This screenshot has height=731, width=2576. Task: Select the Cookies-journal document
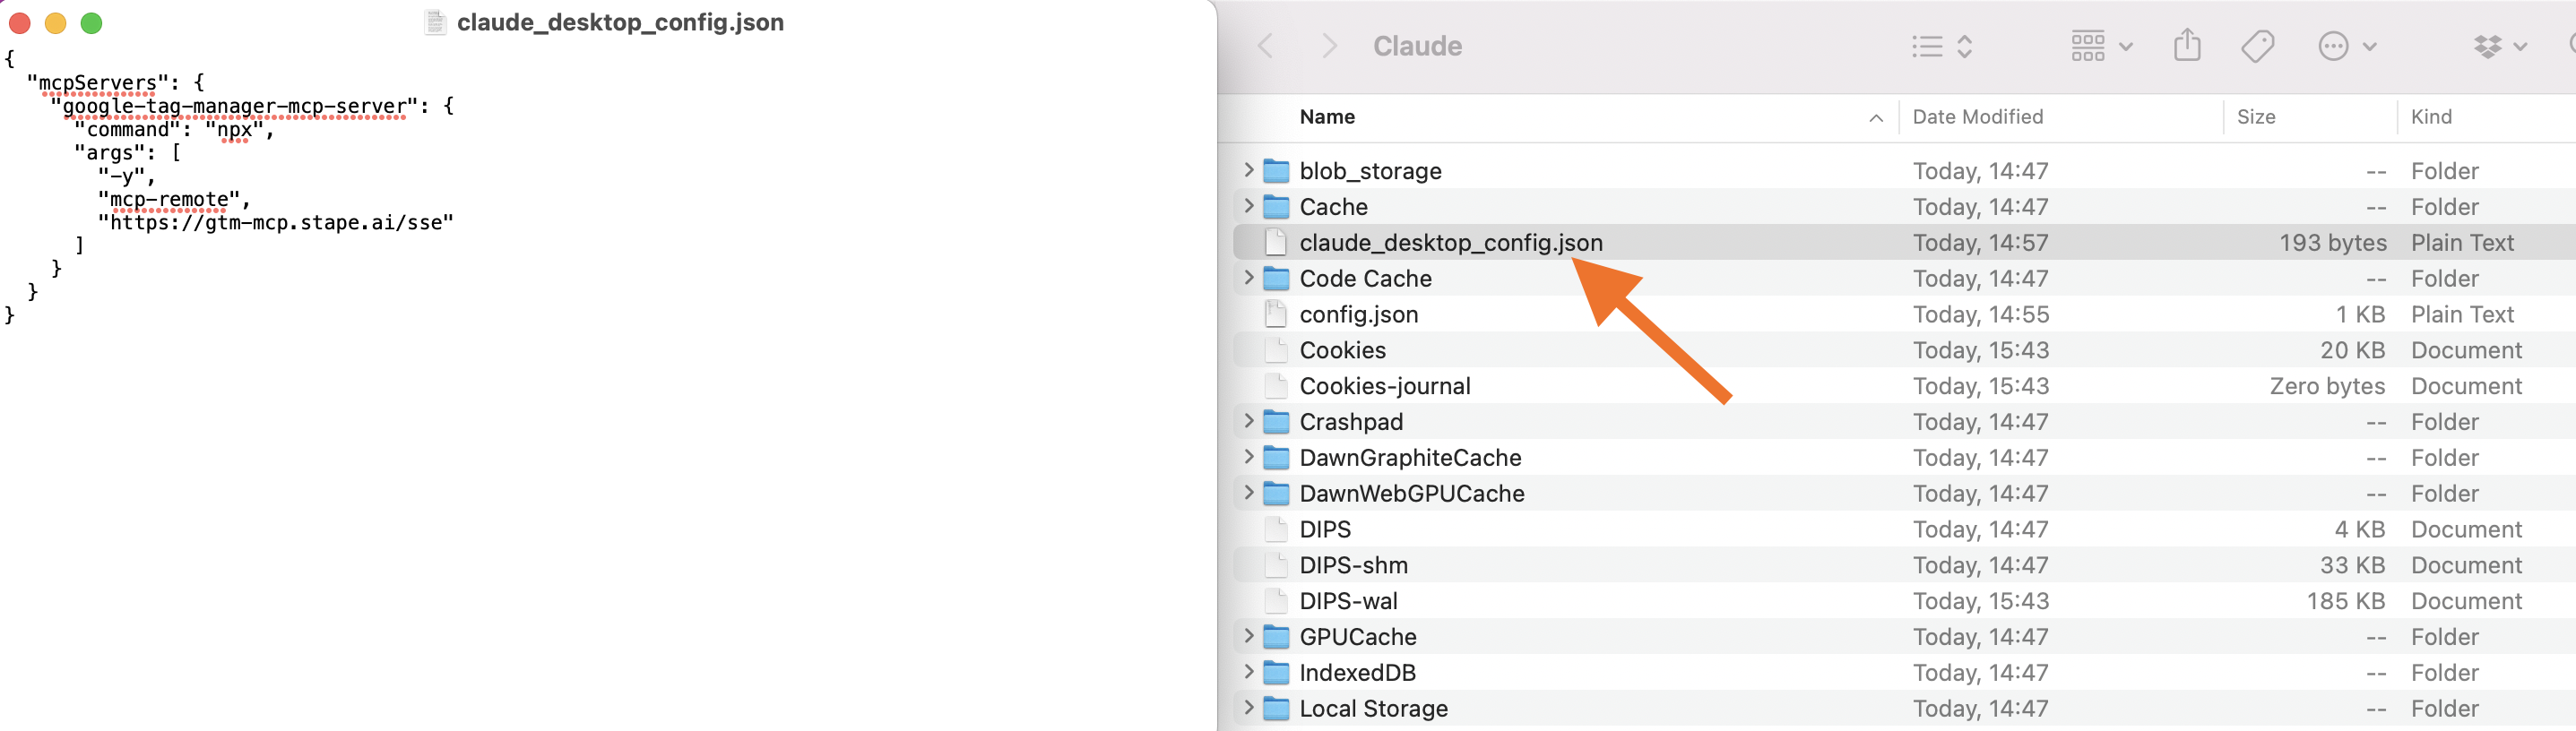point(1384,386)
